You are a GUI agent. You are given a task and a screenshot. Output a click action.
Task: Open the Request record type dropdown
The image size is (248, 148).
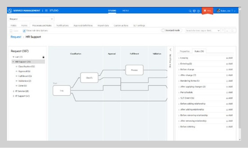pyautogui.click(x=31, y=19)
